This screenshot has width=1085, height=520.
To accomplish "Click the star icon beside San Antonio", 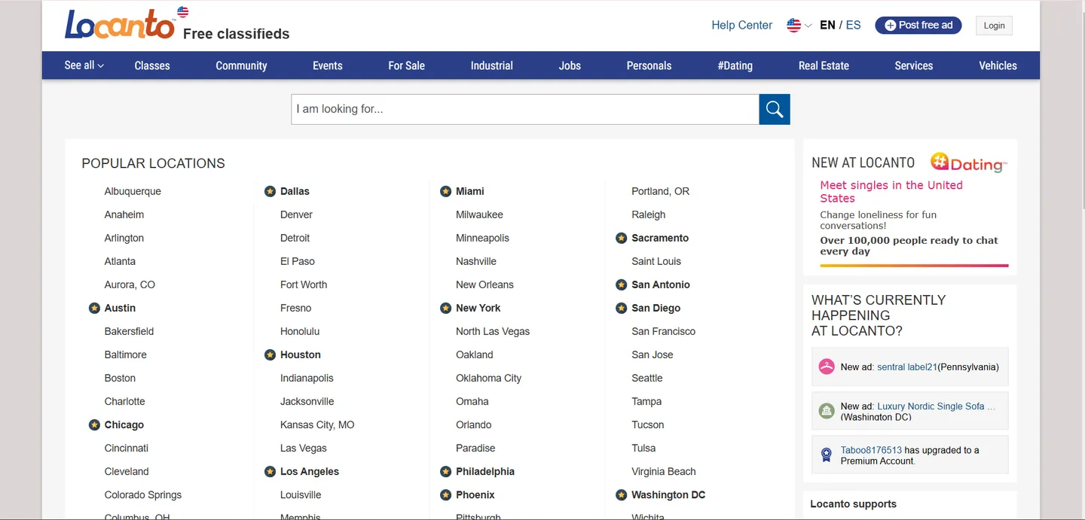I will click(621, 284).
